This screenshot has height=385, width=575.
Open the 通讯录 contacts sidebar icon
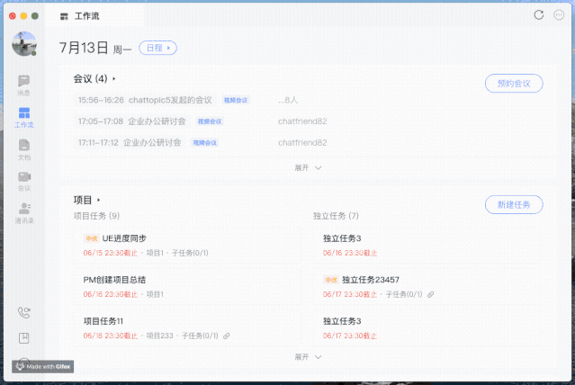click(x=24, y=210)
